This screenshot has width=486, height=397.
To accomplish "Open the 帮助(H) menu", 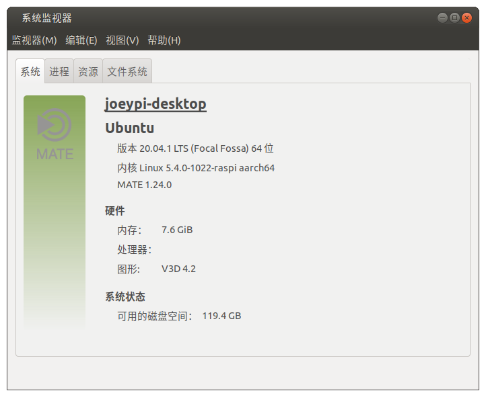I will coord(164,40).
